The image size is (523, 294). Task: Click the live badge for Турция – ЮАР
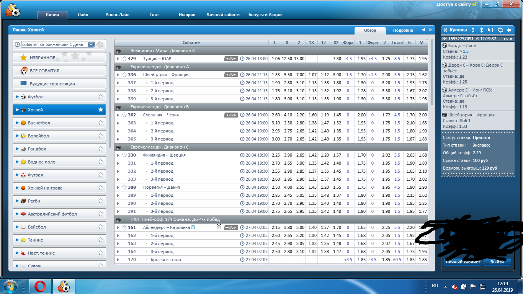[231, 59]
